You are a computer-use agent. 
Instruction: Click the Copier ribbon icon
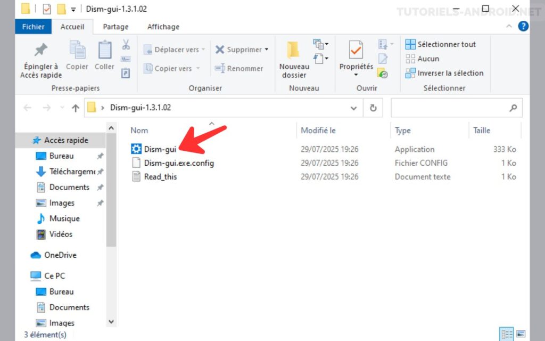[x=77, y=50]
